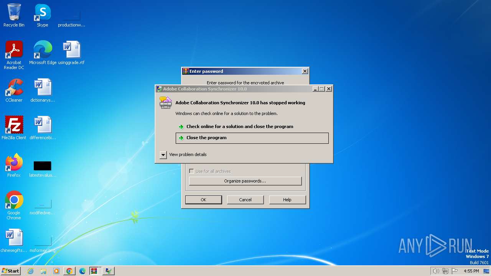Screen dimensions: 491x276
Task: Switch to WinRAR taskbar window
Action: (95, 271)
